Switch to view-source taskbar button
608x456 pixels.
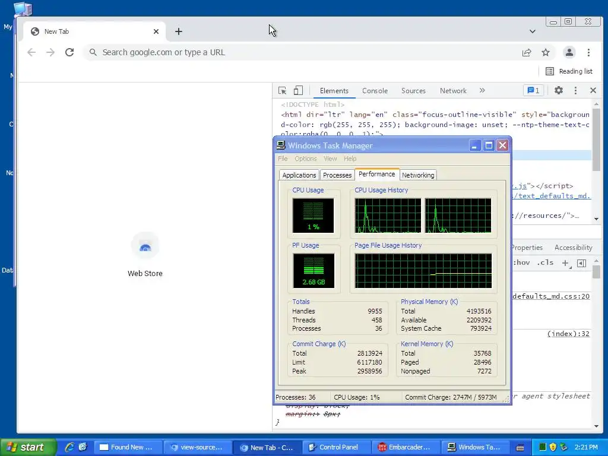pos(197,447)
